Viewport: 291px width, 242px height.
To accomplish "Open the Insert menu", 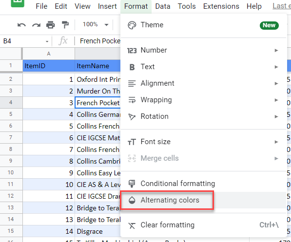I will [107, 6].
